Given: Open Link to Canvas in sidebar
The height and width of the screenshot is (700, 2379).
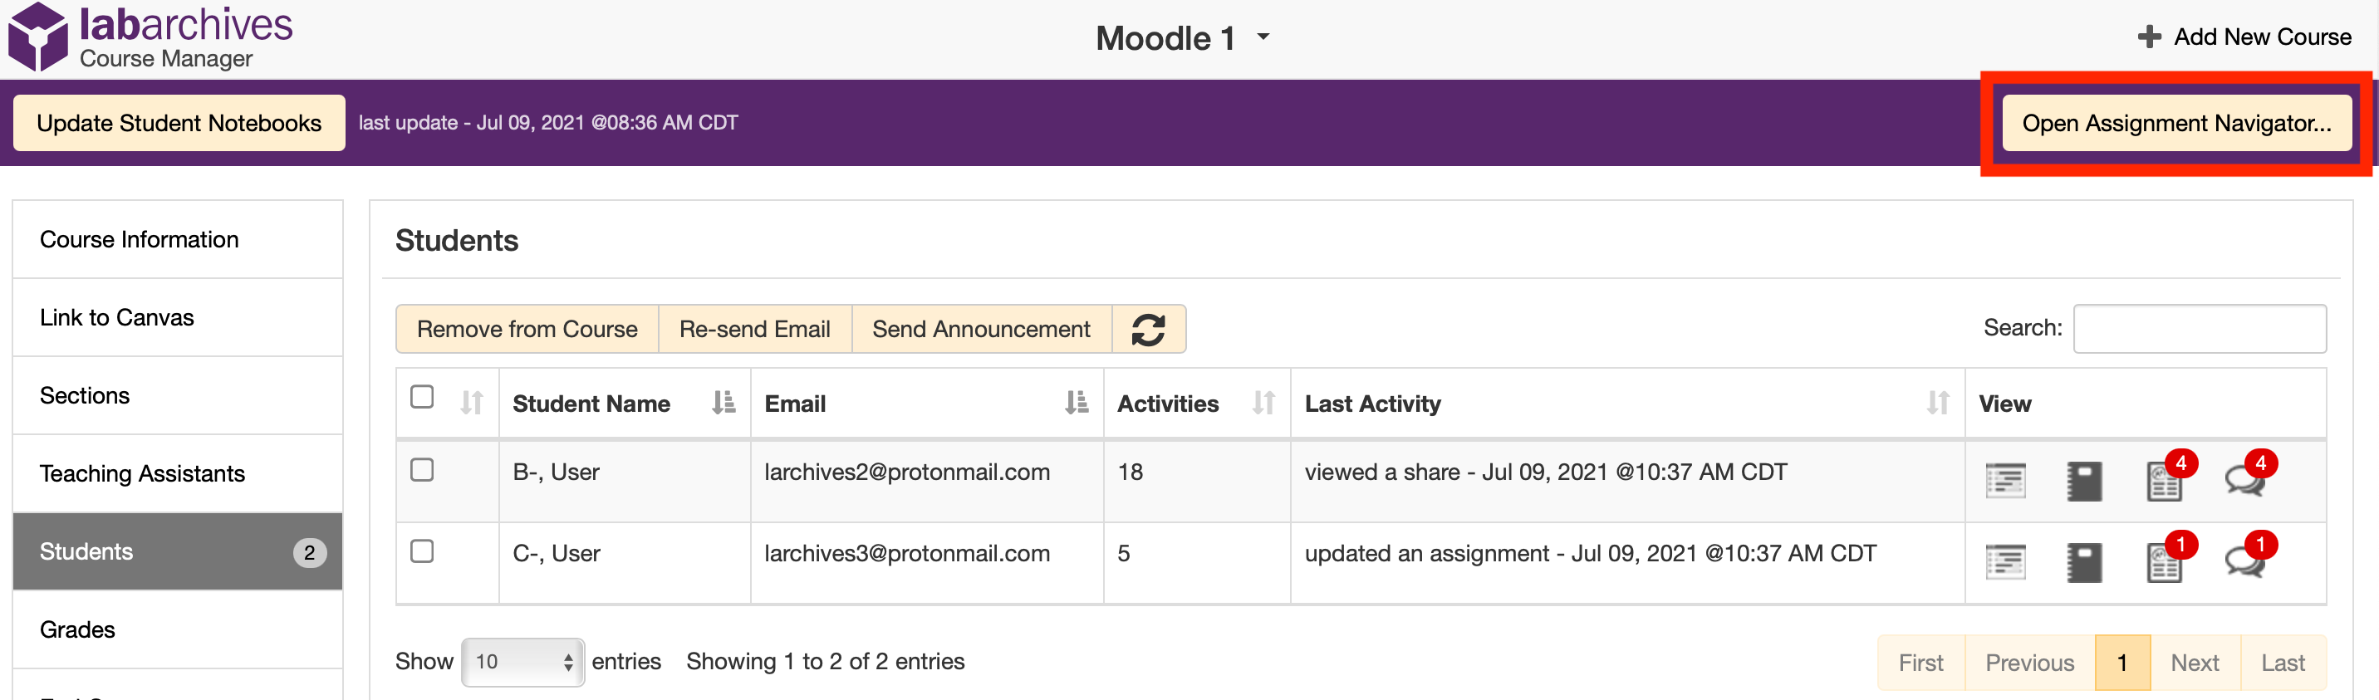Looking at the screenshot, I should 177,318.
